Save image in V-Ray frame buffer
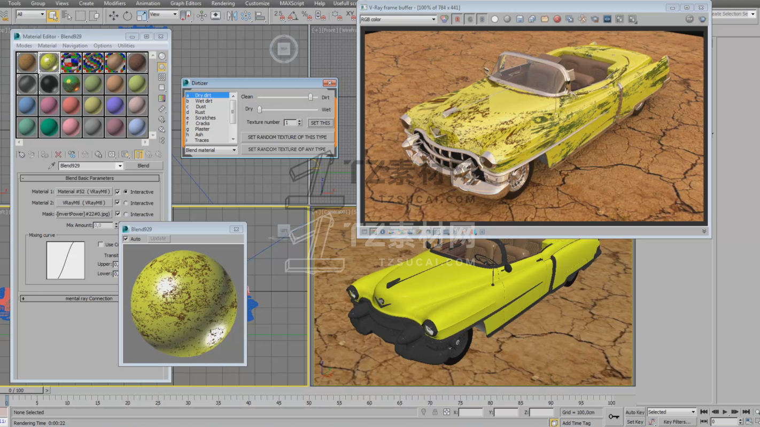Screen dimensions: 760x427 tap(519, 19)
